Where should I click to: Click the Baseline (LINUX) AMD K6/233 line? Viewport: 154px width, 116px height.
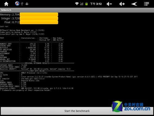(37, 88)
